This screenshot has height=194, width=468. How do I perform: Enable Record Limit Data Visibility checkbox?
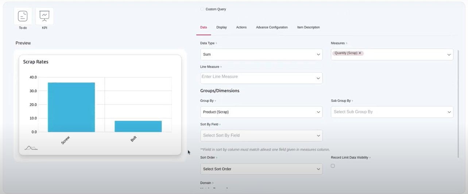(333, 166)
